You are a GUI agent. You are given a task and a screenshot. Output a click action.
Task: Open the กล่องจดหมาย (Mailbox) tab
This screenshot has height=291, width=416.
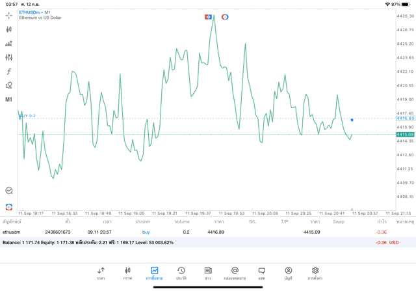tap(235, 273)
